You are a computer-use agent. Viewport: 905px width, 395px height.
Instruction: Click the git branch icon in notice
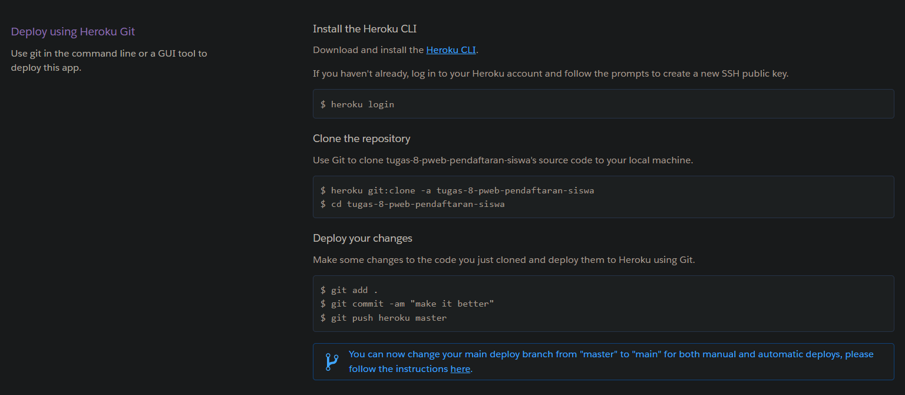coord(332,362)
